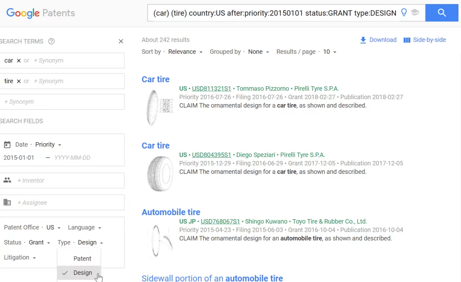Click 'Toyo Tire & Rubber Co., Ltd.' text

[330, 221]
